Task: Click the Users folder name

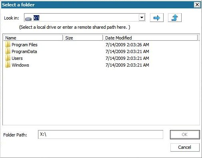Action: [x=17, y=58]
